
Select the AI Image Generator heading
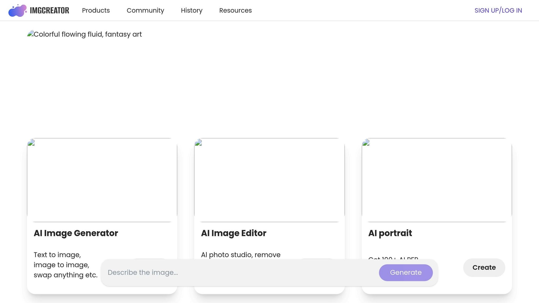(x=76, y=233)
